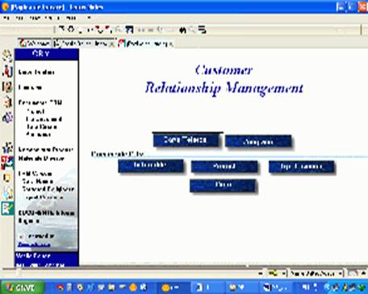The width and height of the screenshot is (368, 294).
Task: Click the bottom center blue button
Action: (x=223, y=185)
